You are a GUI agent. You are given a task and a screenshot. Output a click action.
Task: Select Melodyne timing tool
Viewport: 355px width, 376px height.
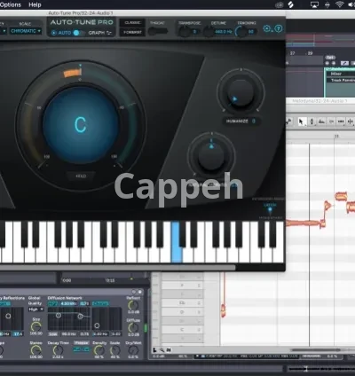341,121
